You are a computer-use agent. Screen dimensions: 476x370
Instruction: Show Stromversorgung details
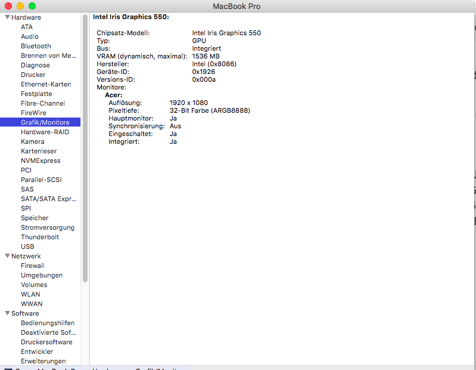[x=48, y=227]
